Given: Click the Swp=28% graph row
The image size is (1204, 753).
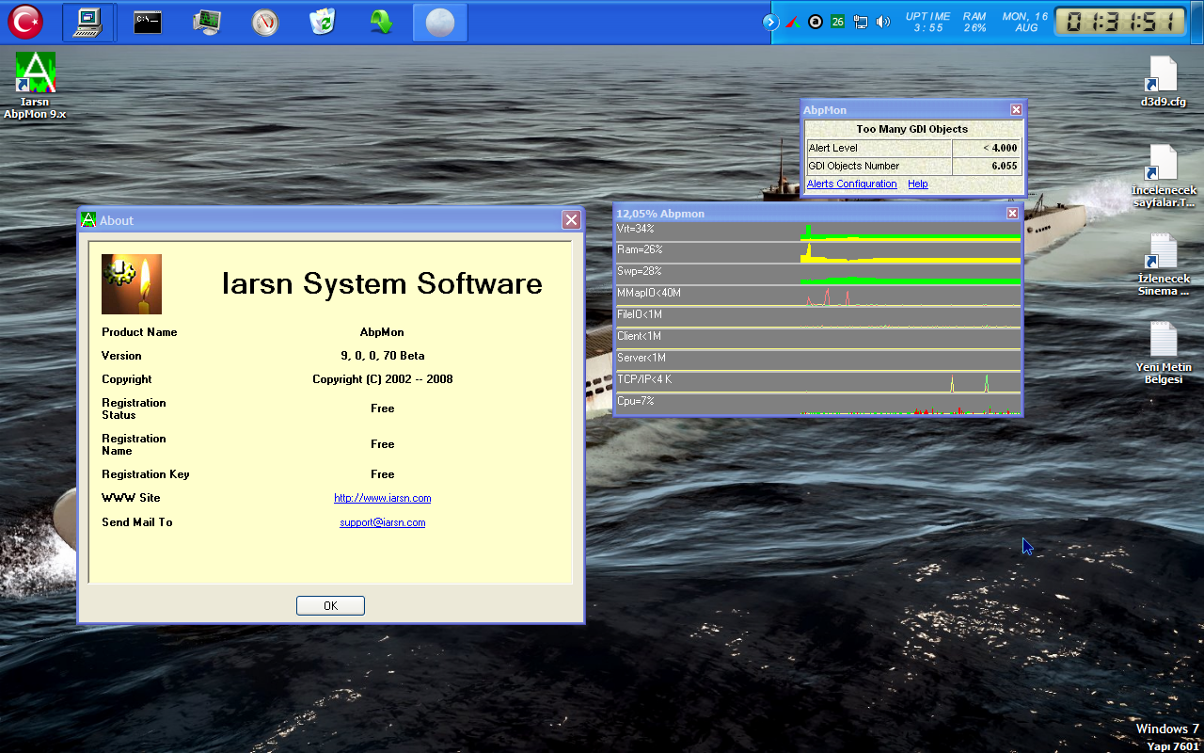Looking at the screenshot, I should point(817,275).
